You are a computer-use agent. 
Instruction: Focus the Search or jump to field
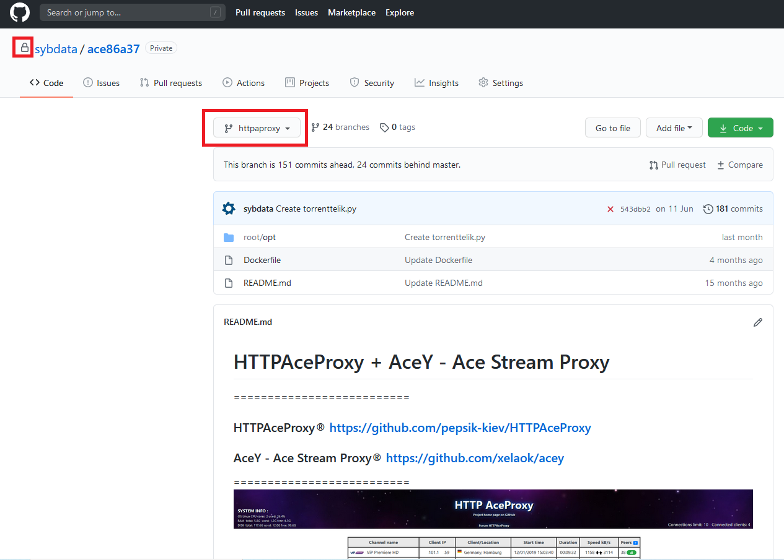coord(133,12)
